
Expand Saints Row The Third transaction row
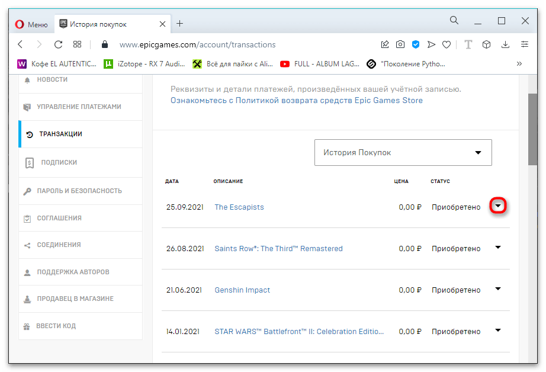[x=498, y=248]
